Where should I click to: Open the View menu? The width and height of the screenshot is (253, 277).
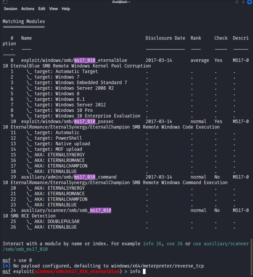(53, 9)
